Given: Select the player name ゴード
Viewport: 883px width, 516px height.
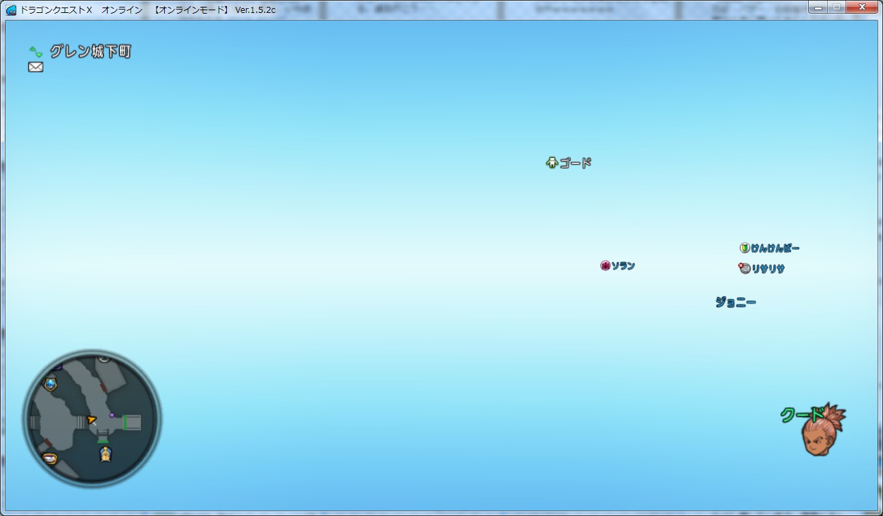Looking at the screenshot, I should (x=575, y=163).
